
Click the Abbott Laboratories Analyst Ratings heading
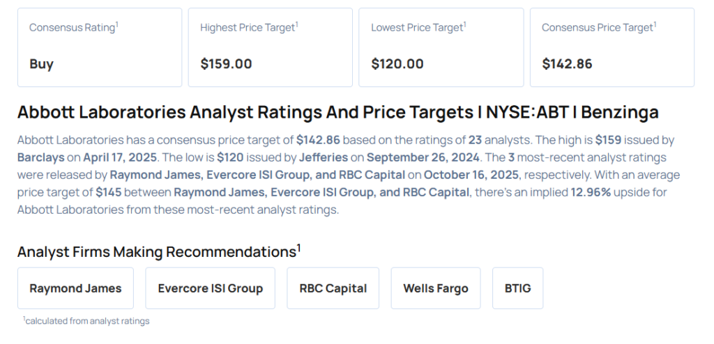pyautogui.click(x=337, y=112)
